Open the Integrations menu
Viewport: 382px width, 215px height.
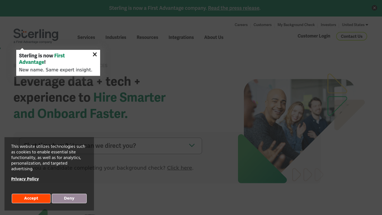[181, 38]
